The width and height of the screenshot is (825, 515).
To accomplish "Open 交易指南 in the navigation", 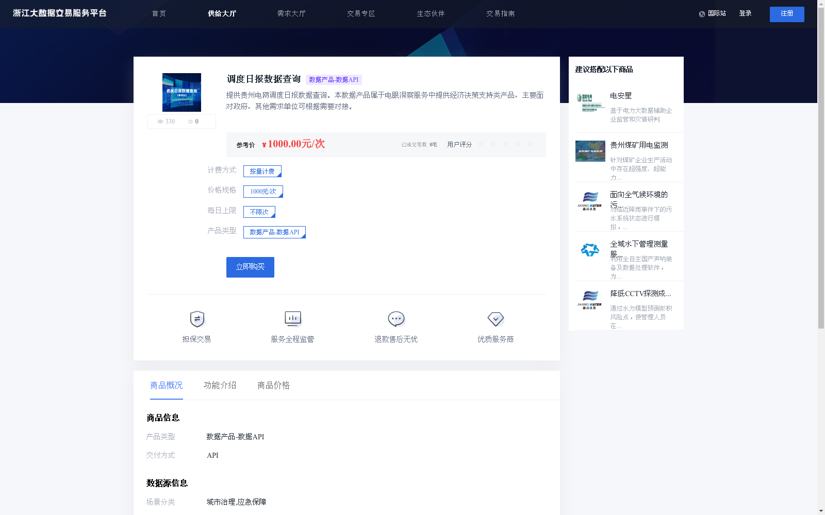I will [x=500, y=14].
